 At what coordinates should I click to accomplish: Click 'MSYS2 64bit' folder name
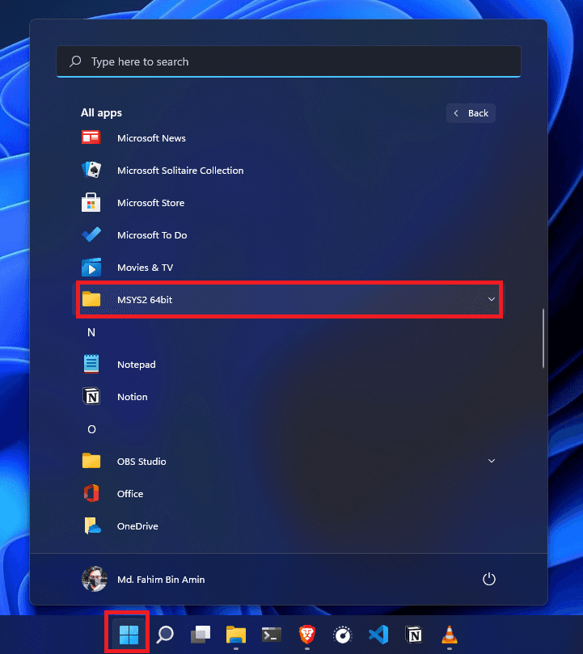click(x=145, y=299)
